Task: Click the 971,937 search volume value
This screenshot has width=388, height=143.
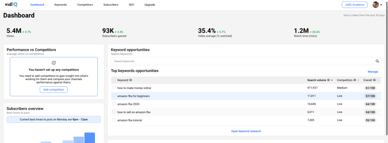Action: (x=312, y=88)
